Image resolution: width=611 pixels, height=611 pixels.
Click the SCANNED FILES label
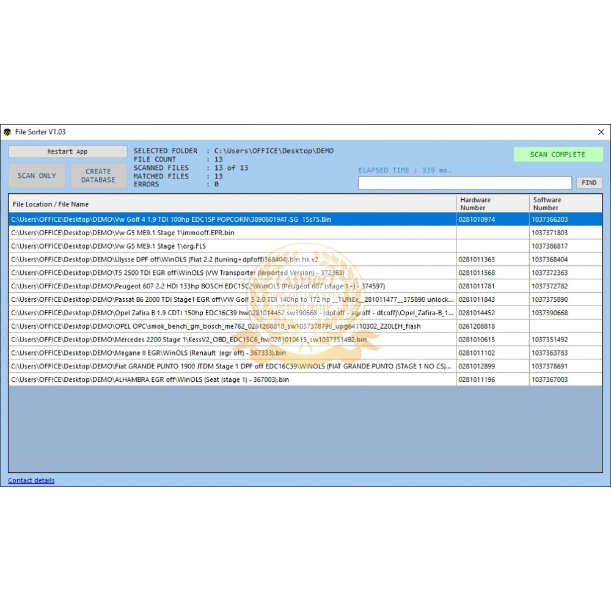(161, 168)
